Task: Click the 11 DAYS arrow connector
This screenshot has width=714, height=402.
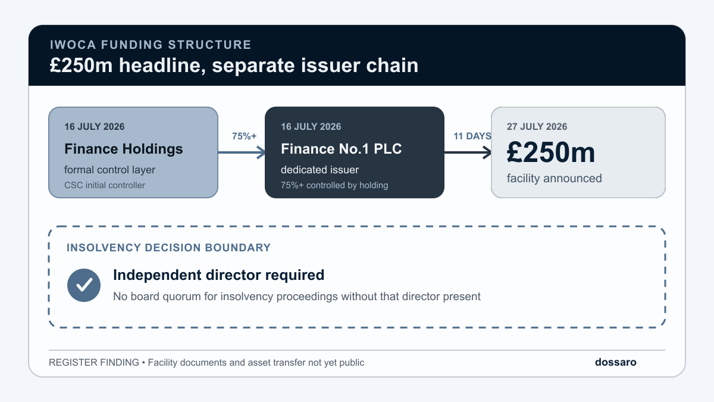Action: (x=468, y=152)
